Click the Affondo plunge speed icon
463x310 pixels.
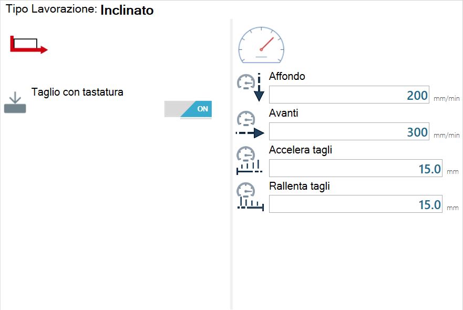coord(250,87)
